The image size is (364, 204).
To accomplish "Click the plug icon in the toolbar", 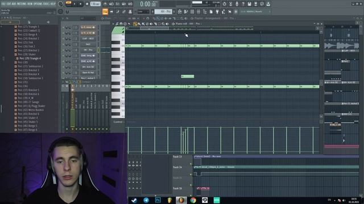I will tap(217, 11).
